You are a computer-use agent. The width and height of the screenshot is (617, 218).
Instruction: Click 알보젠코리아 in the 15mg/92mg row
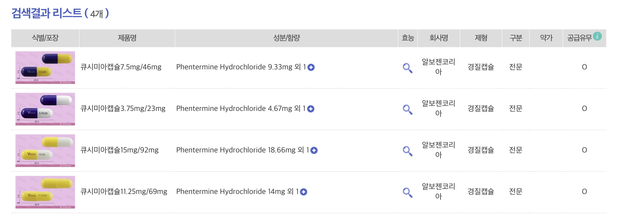tap(438, 150)
